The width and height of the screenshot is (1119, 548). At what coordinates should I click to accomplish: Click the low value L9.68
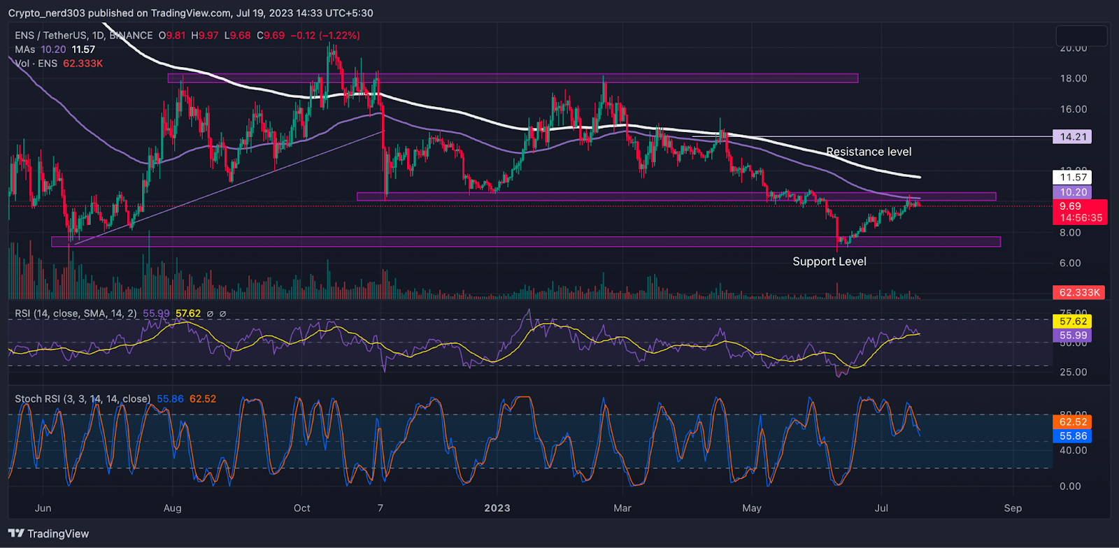pos(237,35)
